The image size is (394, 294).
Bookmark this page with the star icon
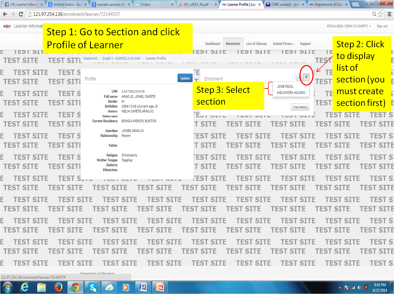click(380, 14)
